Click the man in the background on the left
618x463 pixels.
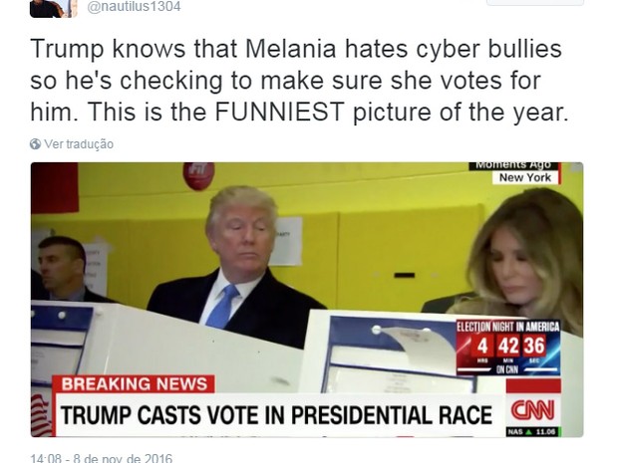(62, 269)
